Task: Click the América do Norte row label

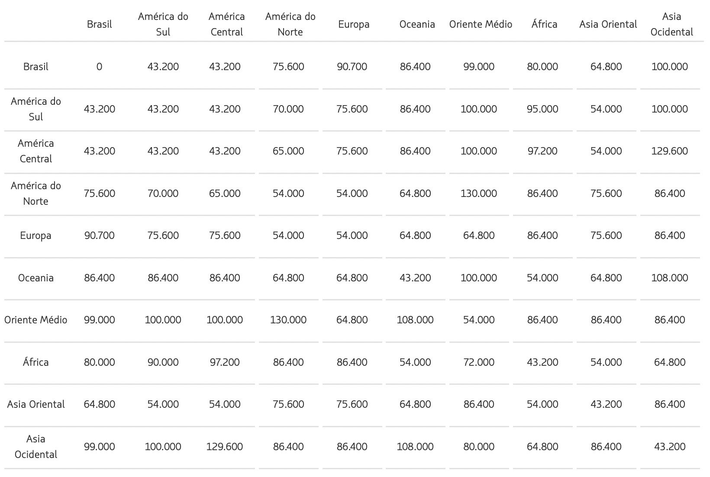Action: click(36, 193)
